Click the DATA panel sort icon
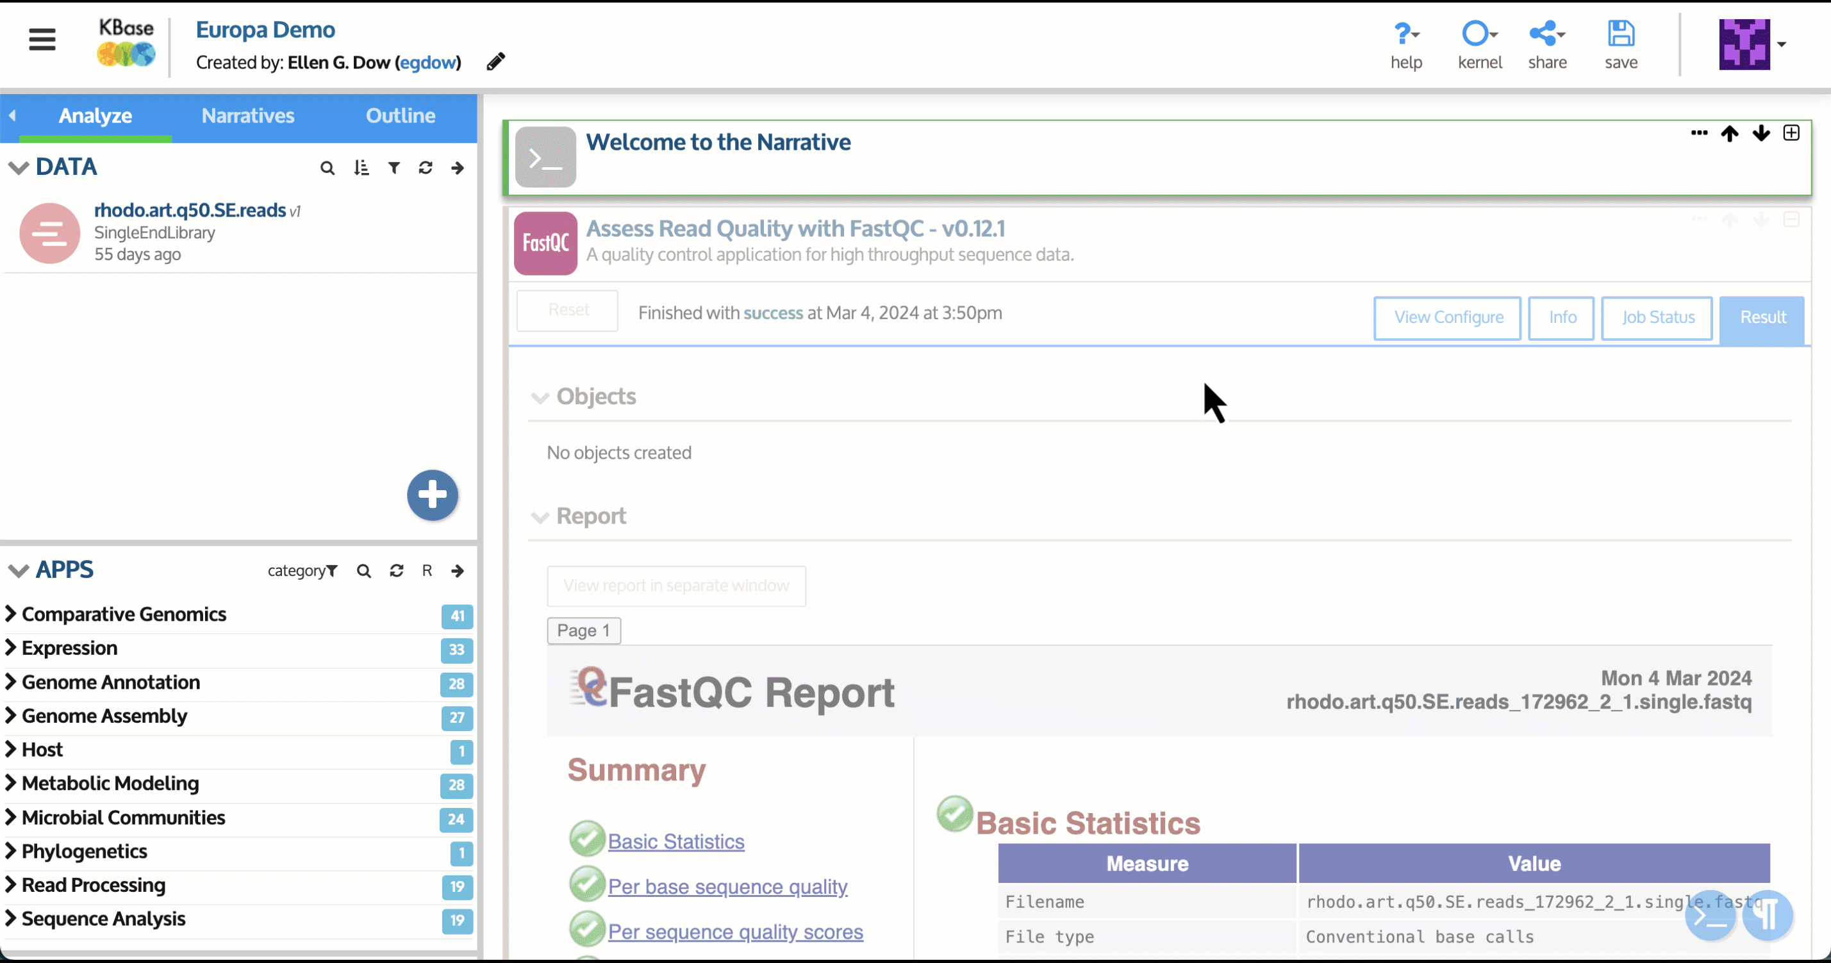This screenshot has width=1831, height=963. point(361,169)
